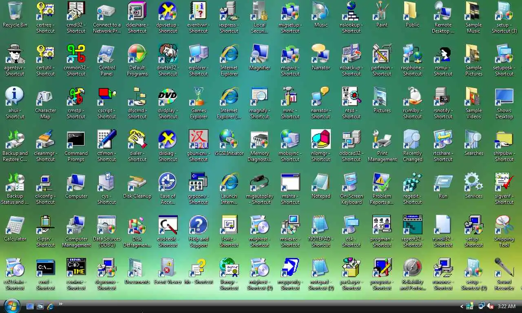The width and height of the screenshot is (522, 313).
Task: Select the agentsvr shortcut icon
Action: pos(15,54)
